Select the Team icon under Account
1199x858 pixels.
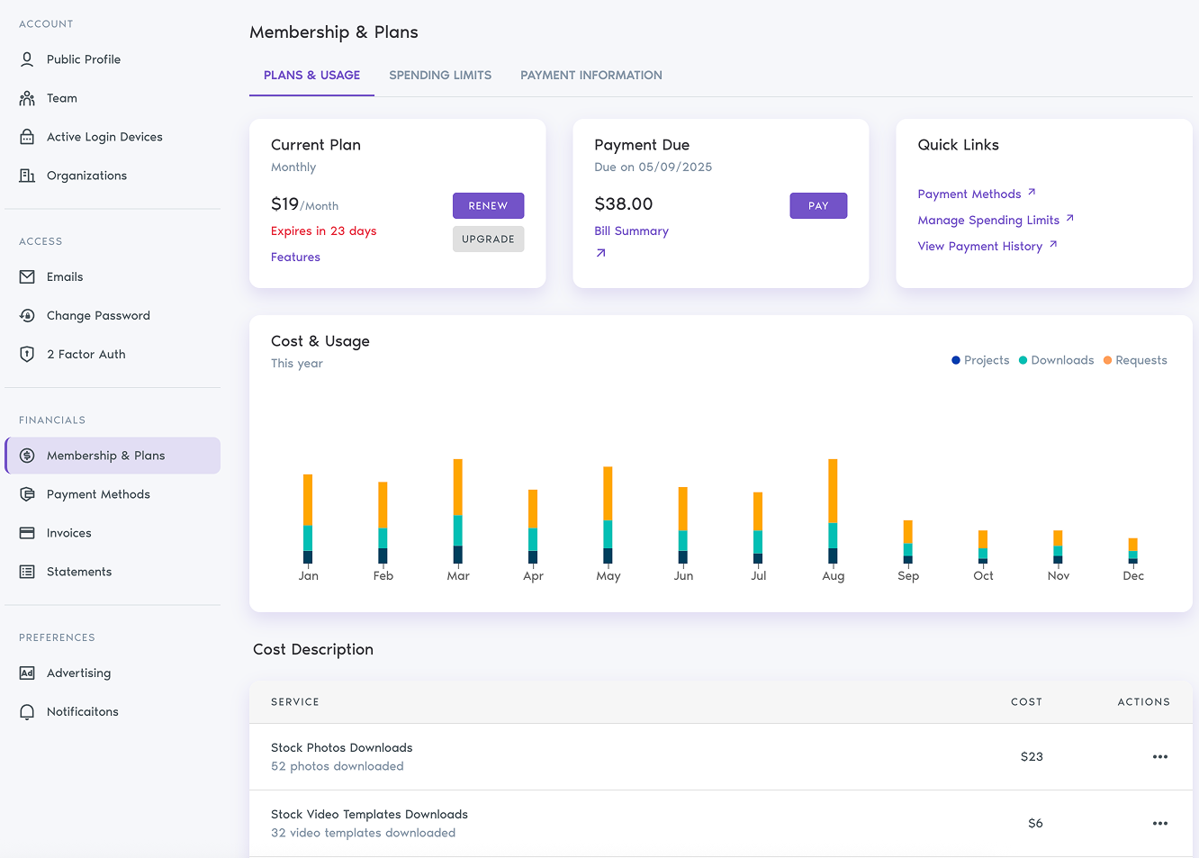(27, 97)
